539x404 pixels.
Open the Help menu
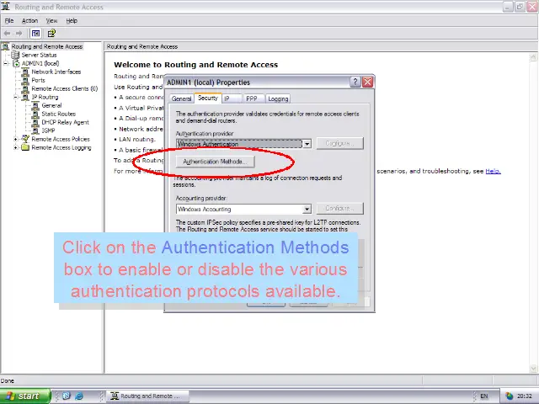[x=72, y=20]
